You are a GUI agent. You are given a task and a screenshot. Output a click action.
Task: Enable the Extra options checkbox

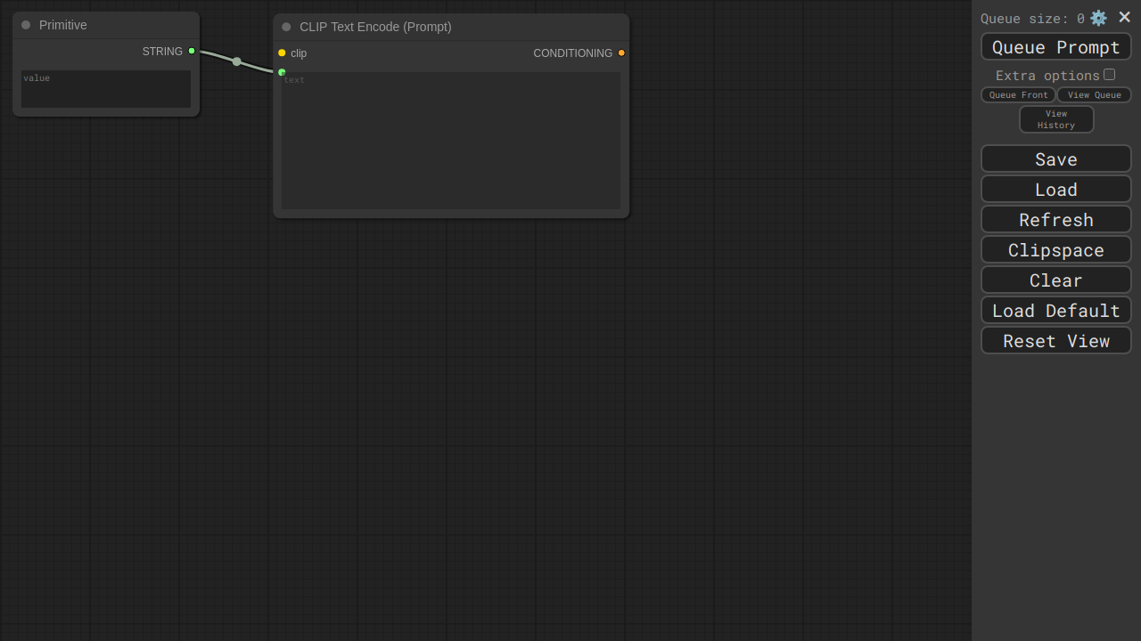pyautogui.click(x=1109, y=75)
